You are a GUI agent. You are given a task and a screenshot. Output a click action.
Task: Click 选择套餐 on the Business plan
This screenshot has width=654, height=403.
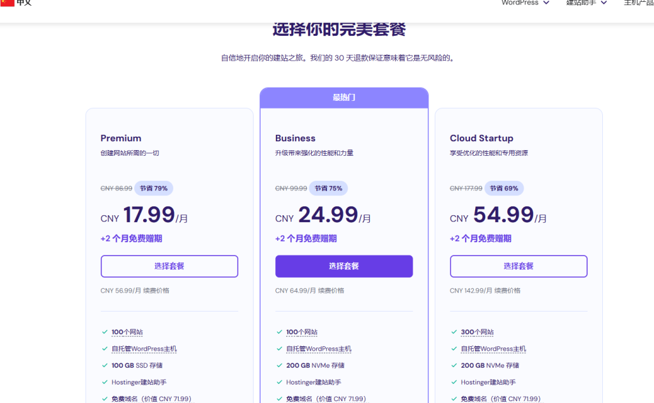[x=344, y=266]
